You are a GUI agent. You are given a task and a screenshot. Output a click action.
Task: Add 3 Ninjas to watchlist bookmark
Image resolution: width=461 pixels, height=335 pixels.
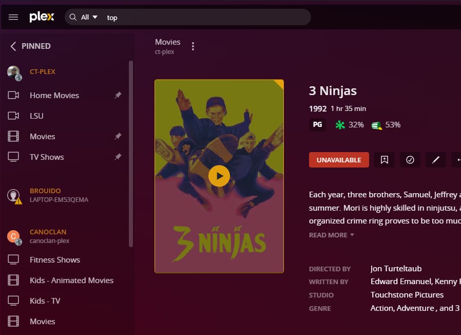[385, 160]
